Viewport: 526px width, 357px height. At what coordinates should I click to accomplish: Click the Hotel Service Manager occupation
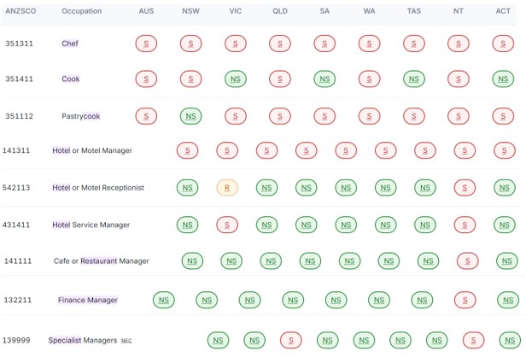click(x=91, y=225)
